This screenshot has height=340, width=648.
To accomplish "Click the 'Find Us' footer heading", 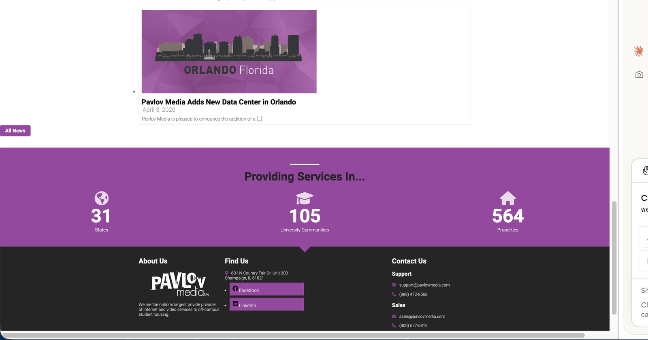I will (237, 261).
